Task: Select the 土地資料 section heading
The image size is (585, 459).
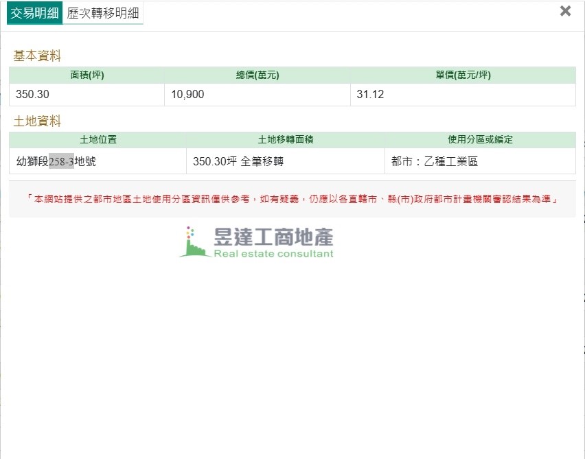Action: 38,121
